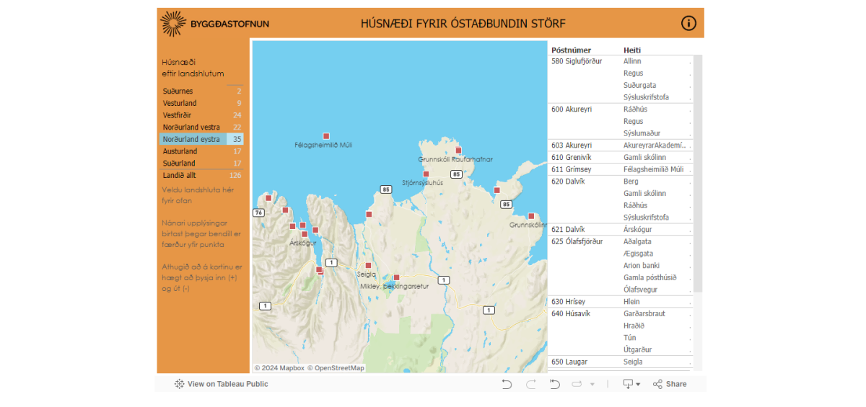Open the info circle icon in header
The width and height of the screenshot is (866, 407).
688,23
